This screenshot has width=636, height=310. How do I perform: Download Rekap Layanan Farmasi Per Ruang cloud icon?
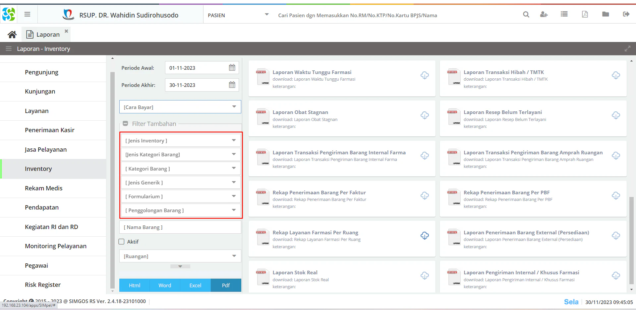click(425, 236)
